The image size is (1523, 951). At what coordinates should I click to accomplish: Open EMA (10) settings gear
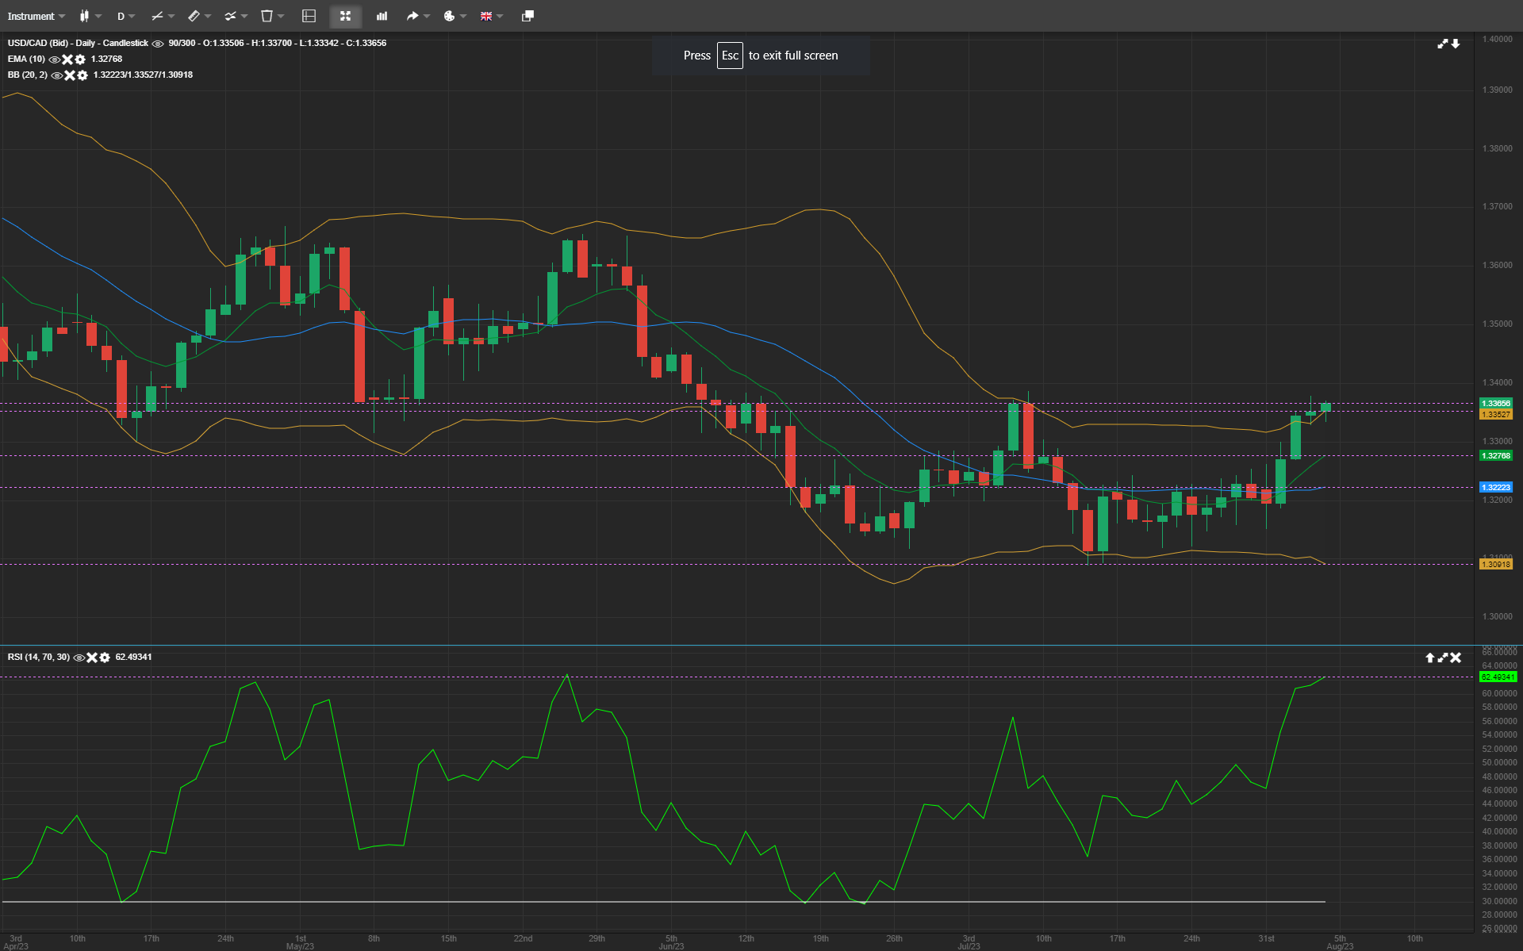click(79, 59)
